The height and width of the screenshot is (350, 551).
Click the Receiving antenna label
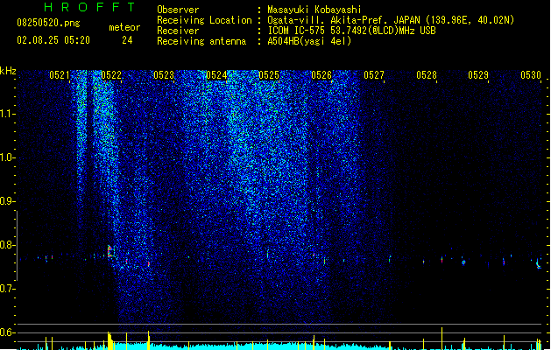point(201,41)
